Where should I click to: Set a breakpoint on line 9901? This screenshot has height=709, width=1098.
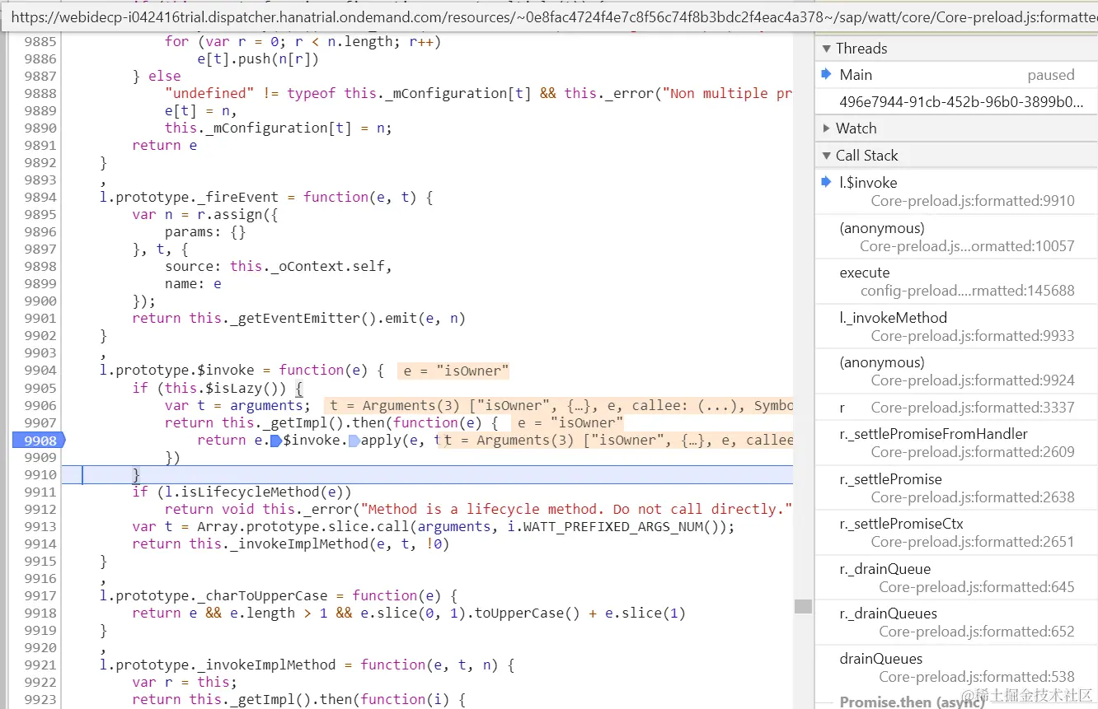[x=40, y=318]
